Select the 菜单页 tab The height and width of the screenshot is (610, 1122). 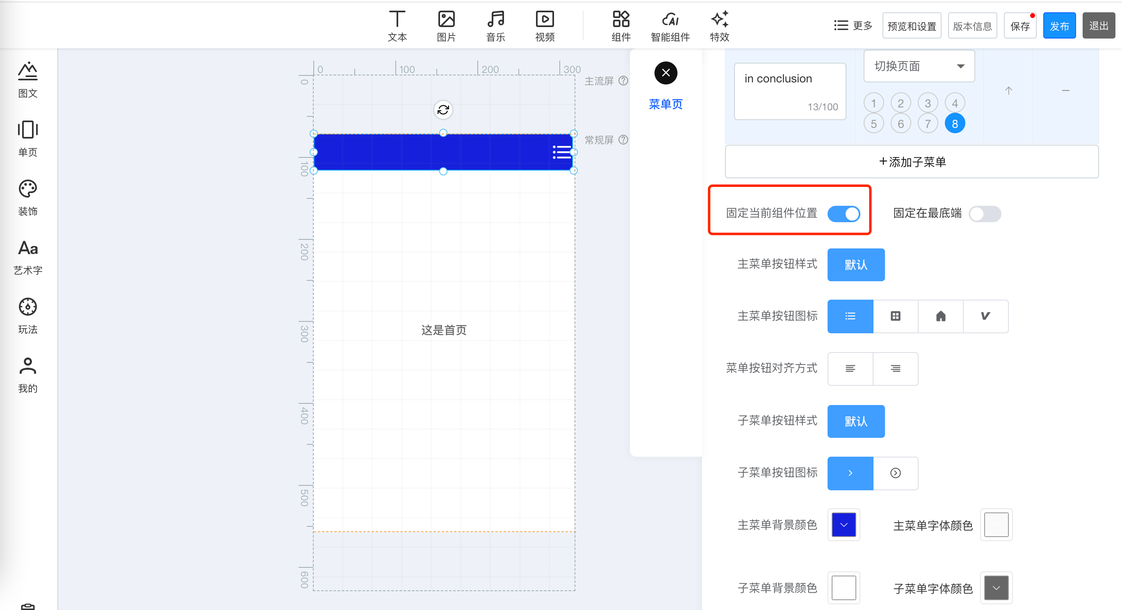[666, 105]
